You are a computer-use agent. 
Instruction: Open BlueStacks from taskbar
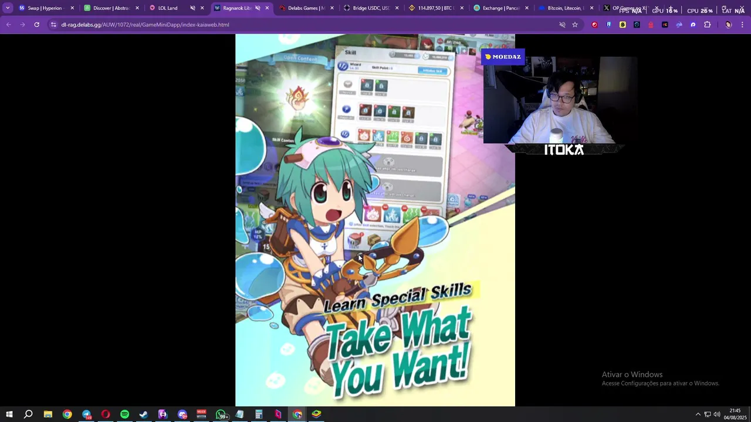pos(316,414)
